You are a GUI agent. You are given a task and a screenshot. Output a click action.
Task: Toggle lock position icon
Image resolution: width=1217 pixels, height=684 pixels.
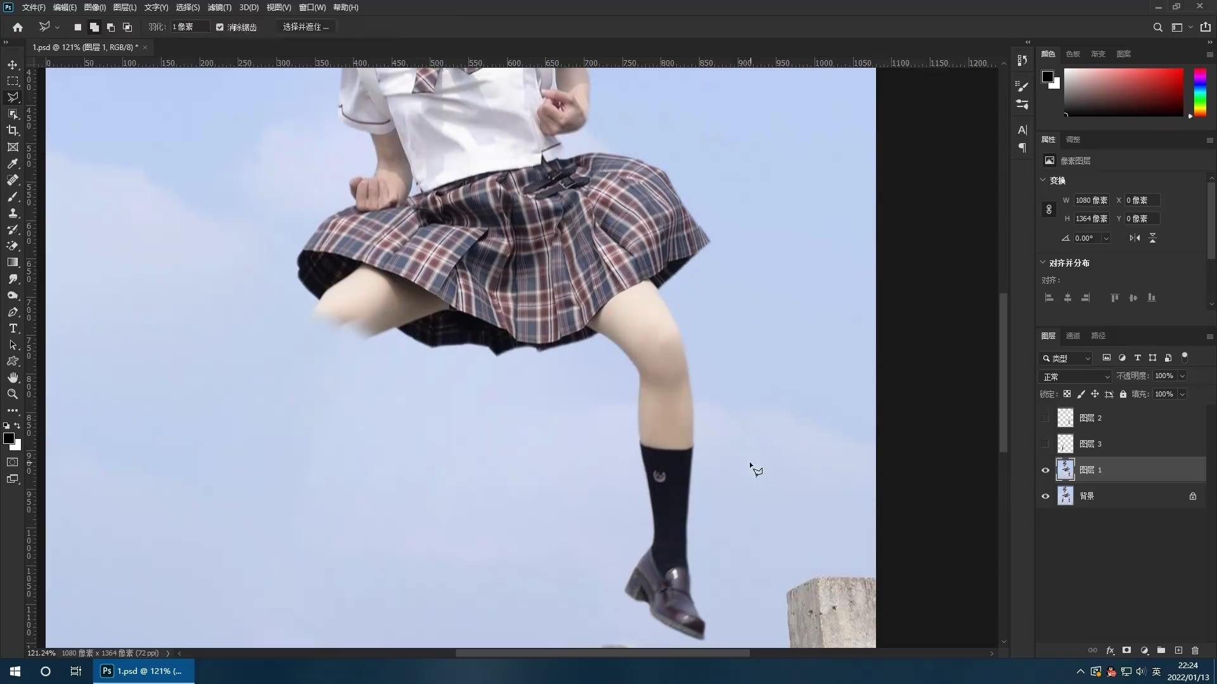coord(1095,394)
